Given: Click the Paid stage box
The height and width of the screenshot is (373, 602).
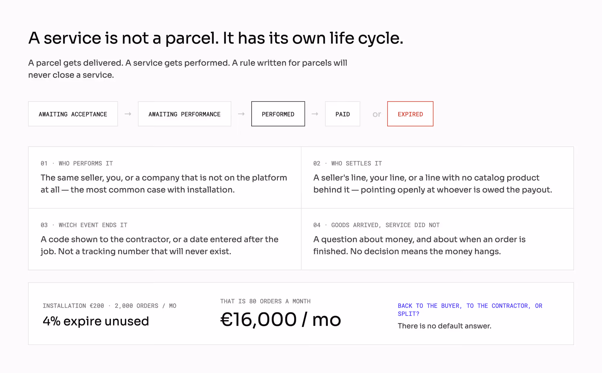Looking at the screenshot, I should point(343,114).
